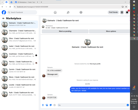
Task: Open the Patricia conversation
Action: pyautogui.click(x=19, y=63)
